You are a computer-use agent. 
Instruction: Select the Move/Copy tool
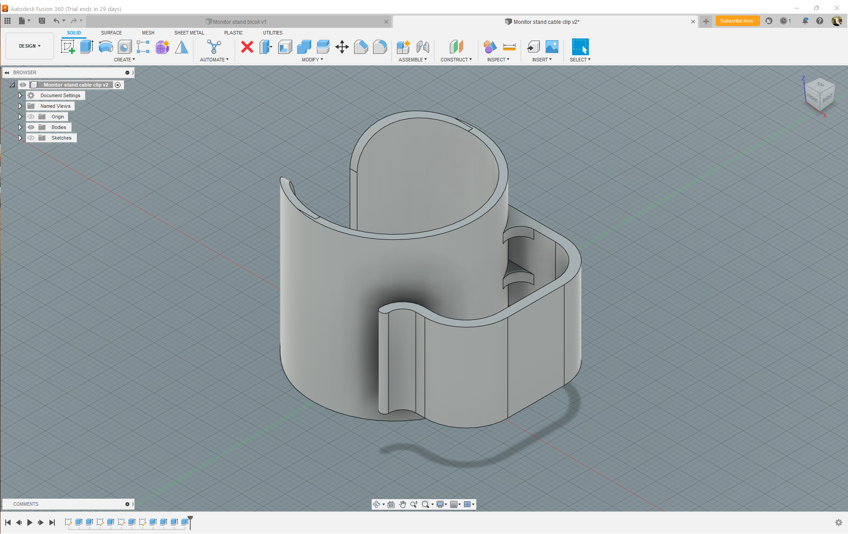[x=342, y=46]
